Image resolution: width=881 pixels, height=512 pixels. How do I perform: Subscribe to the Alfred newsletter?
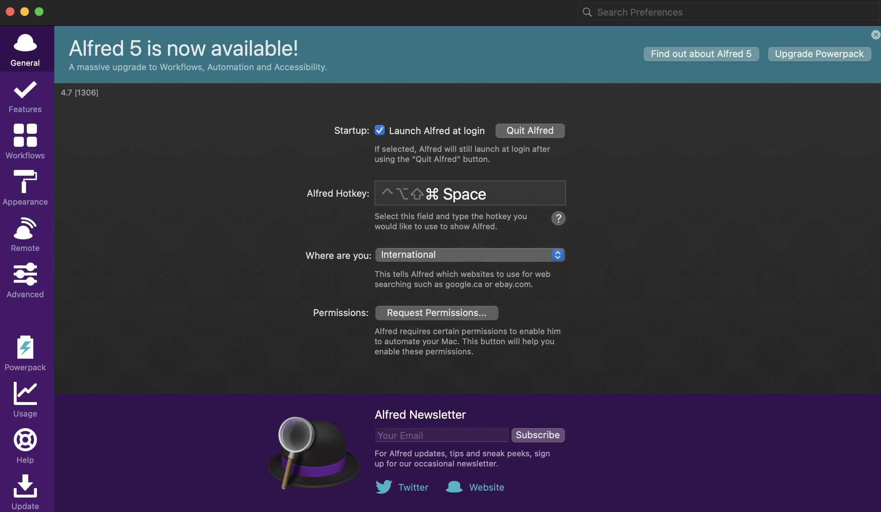pyautogui.click(x=538, y=435)
